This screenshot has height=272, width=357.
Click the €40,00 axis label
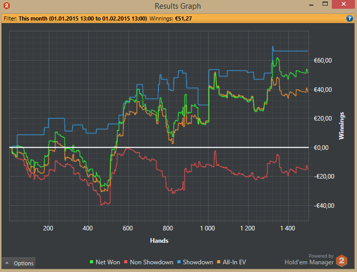(323, 90)
